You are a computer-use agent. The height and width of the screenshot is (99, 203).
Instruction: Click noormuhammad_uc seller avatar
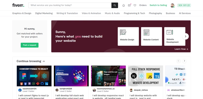pos(94,90)
